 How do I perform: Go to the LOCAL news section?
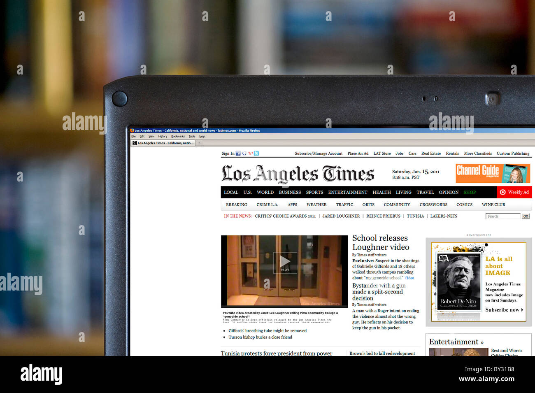point(231,192)
